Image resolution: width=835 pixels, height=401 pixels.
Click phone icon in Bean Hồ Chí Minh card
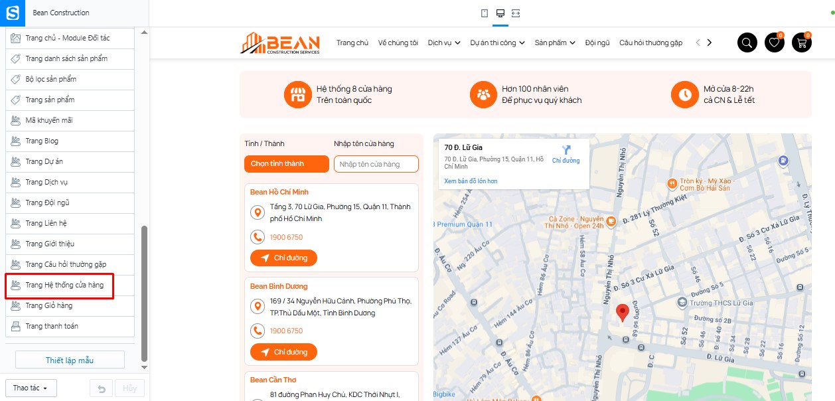pos(257,237)
